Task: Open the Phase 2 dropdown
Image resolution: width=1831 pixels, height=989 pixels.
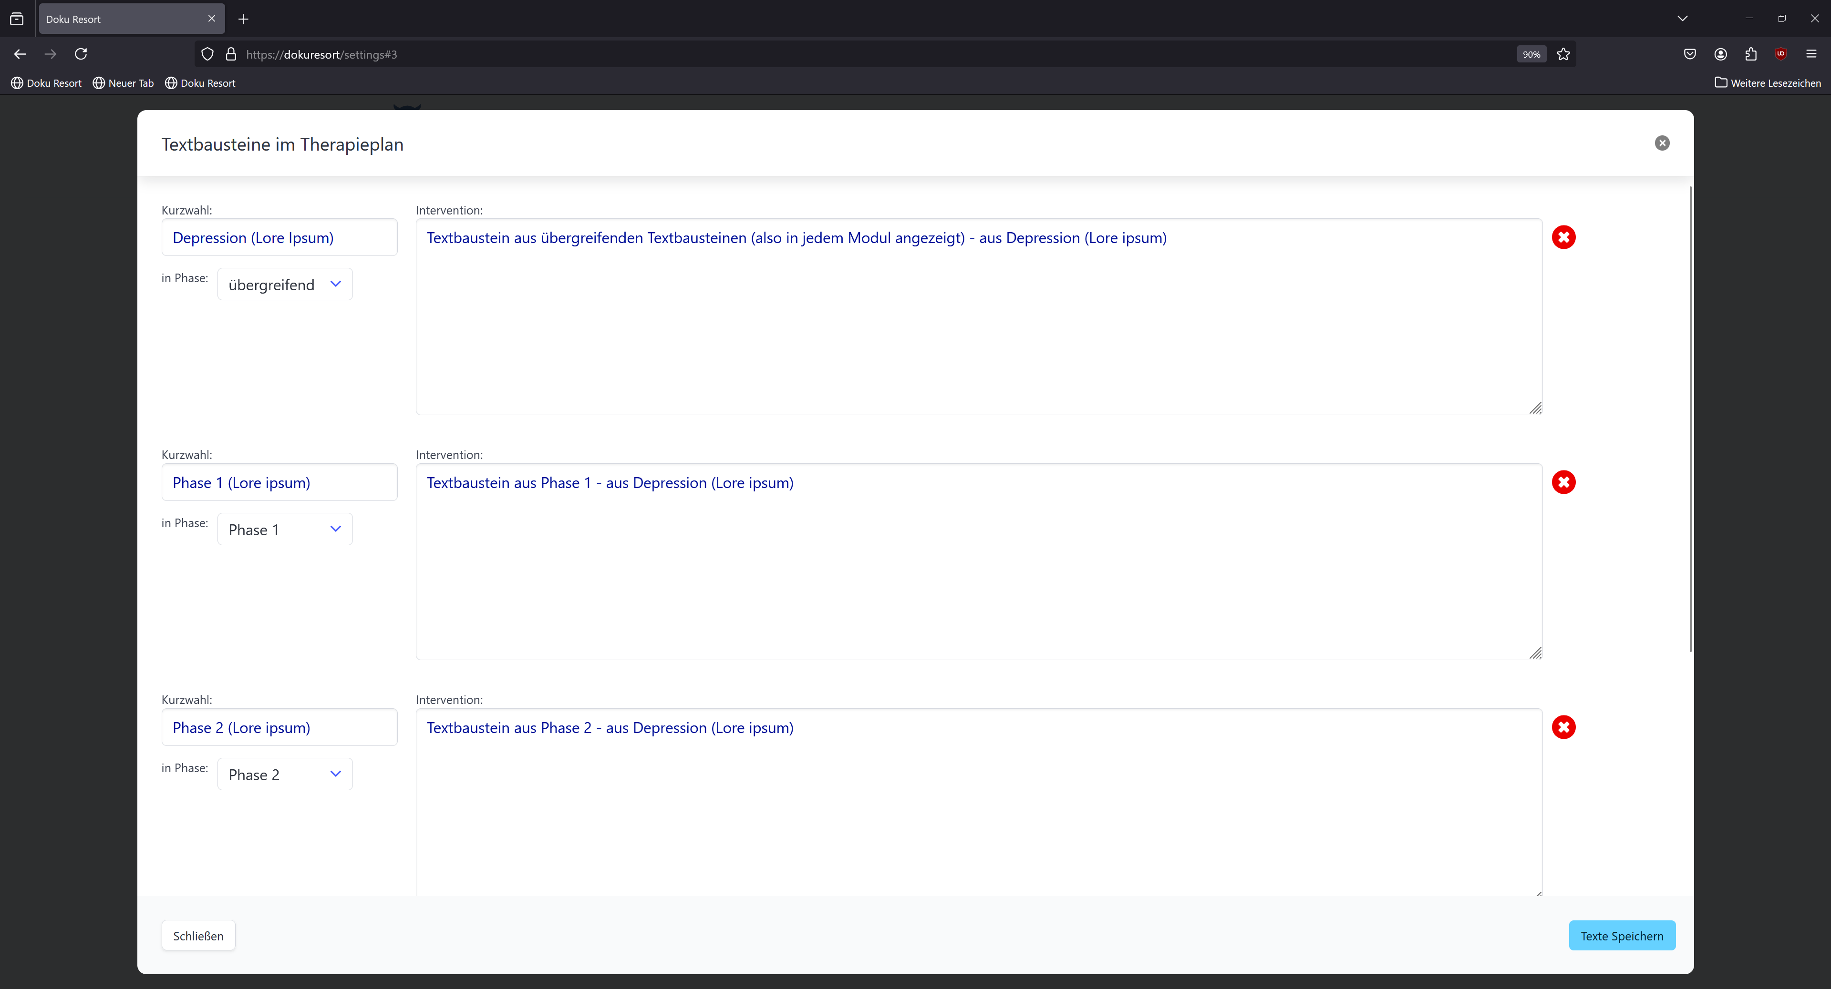Action: coord(284,775)
